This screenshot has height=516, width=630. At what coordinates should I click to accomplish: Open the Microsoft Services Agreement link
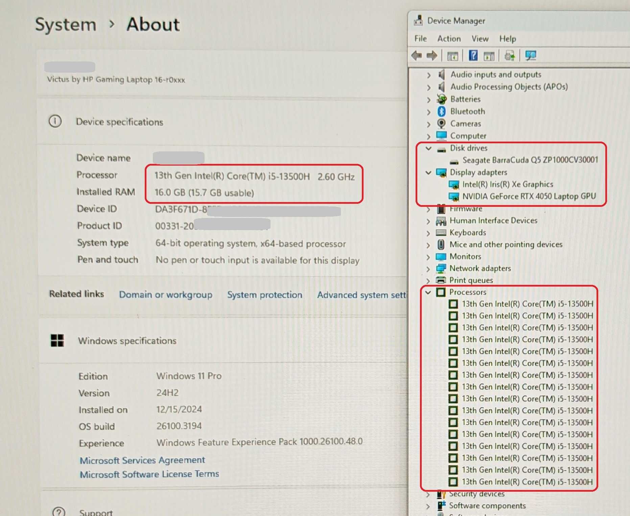[x=142, y=460]
